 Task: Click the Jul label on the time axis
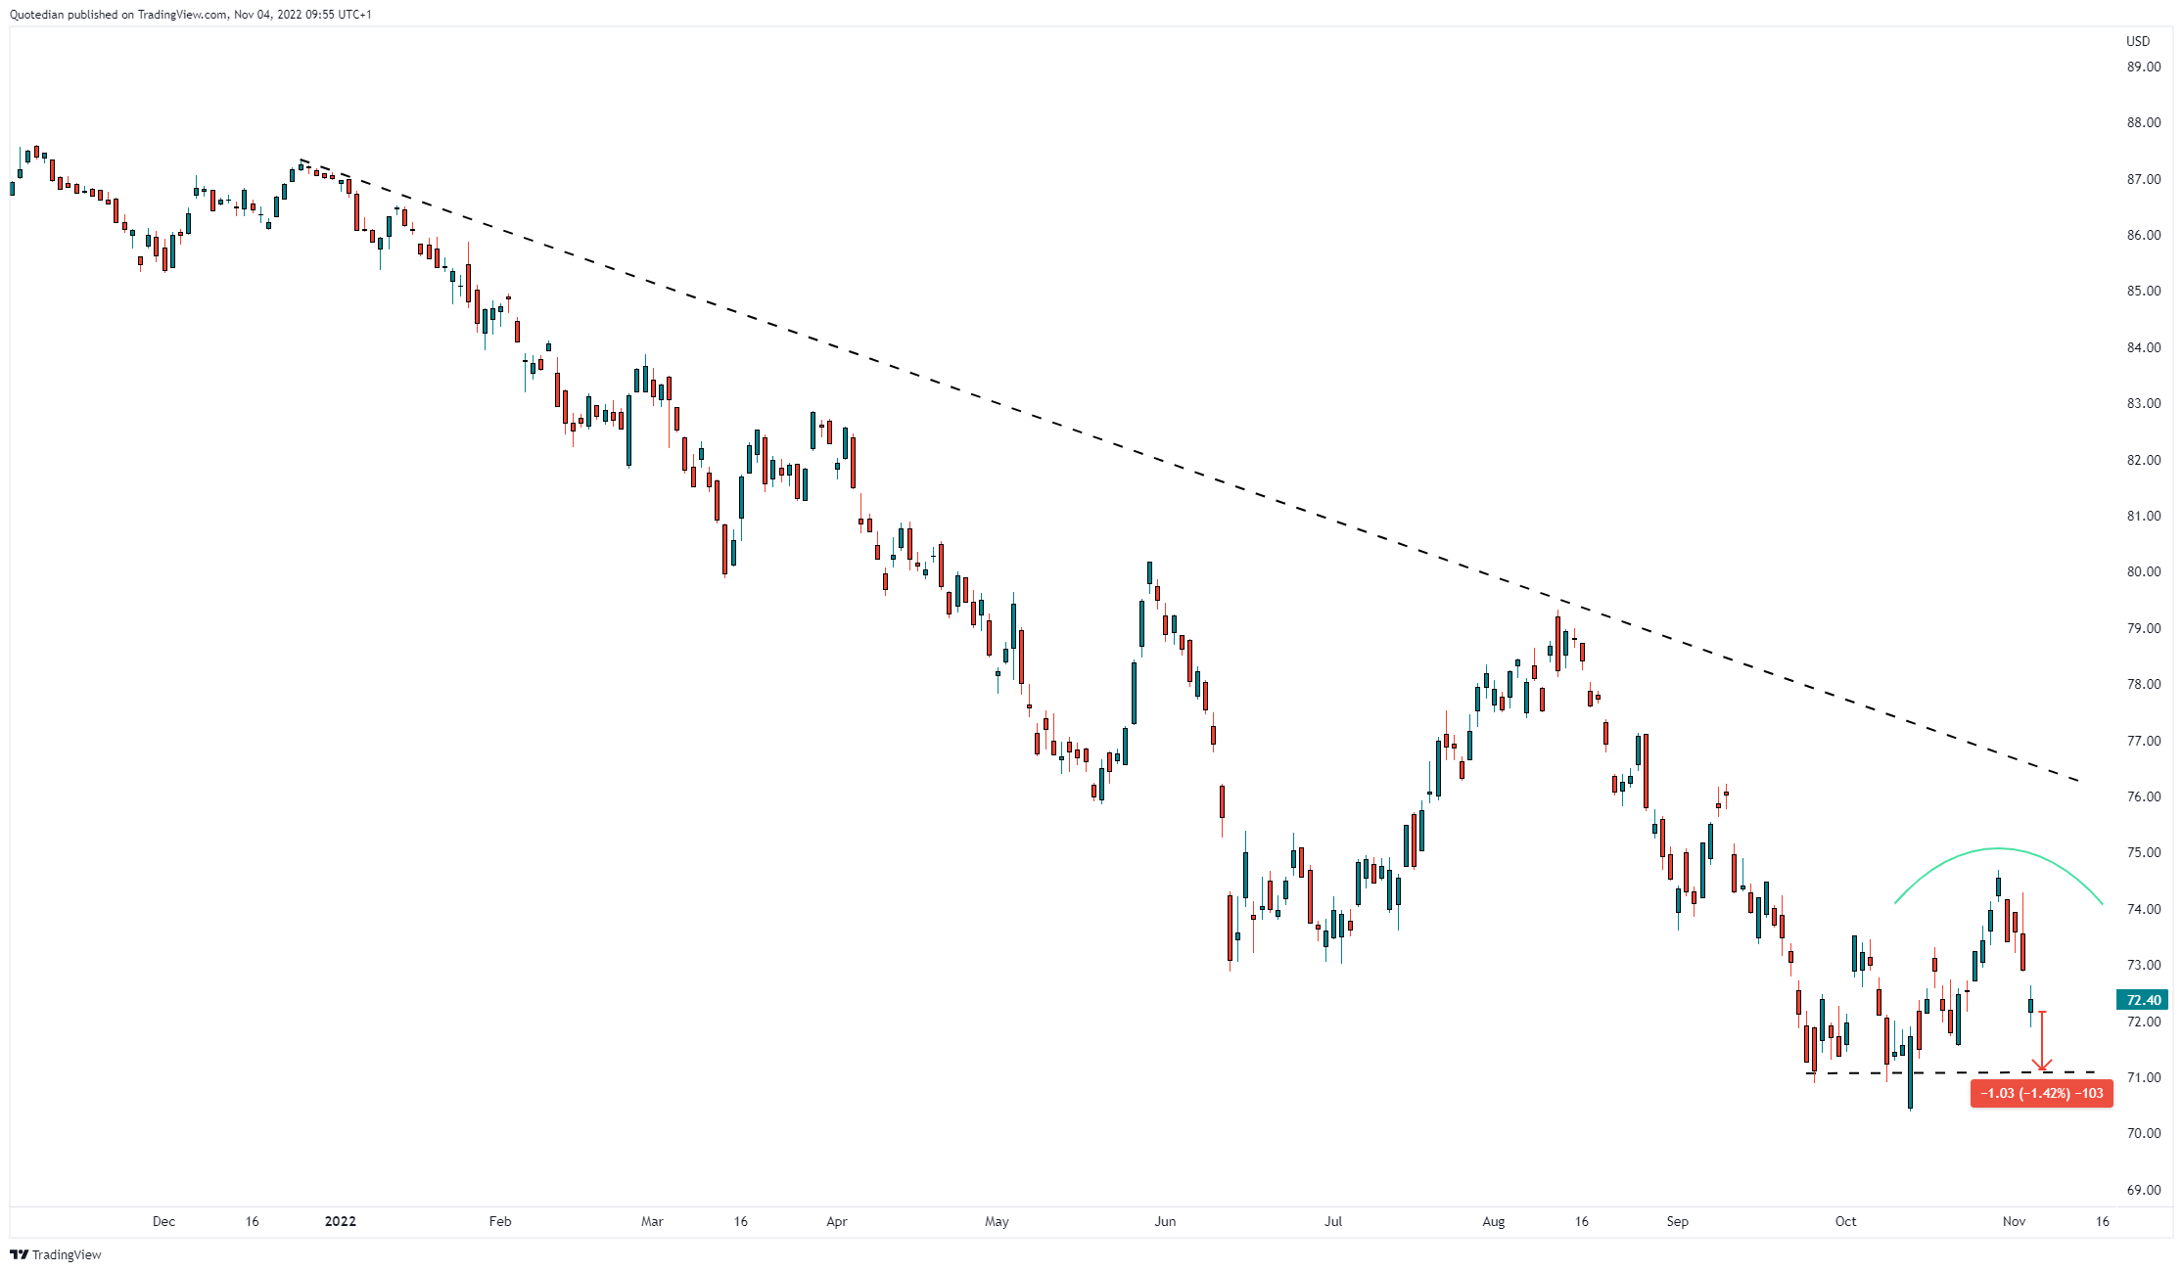pyautogui.click(x=1333, y=1221)
